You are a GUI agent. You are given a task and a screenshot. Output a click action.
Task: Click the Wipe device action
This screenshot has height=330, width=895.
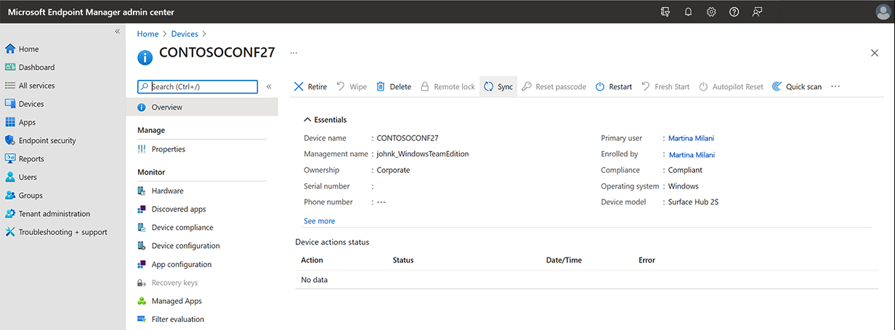(x=352, y=86)
